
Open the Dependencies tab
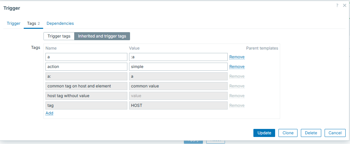[x=60, y=23]
